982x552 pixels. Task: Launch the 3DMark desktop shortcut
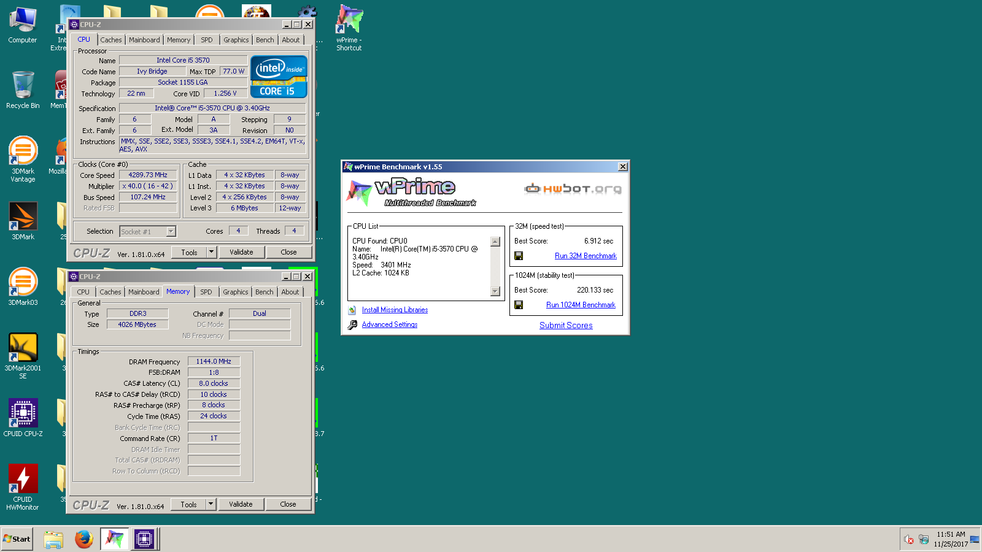[23, 221]
